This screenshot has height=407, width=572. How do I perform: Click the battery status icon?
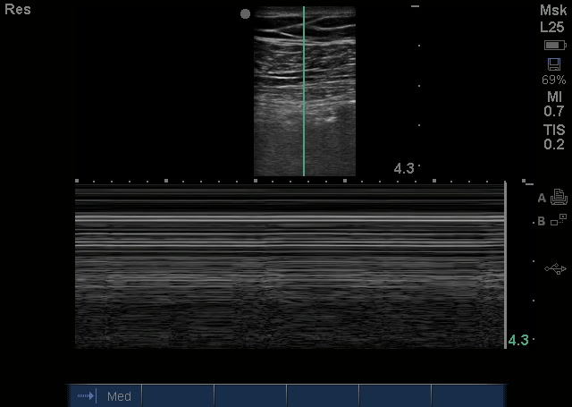click(x=553, y=45)
